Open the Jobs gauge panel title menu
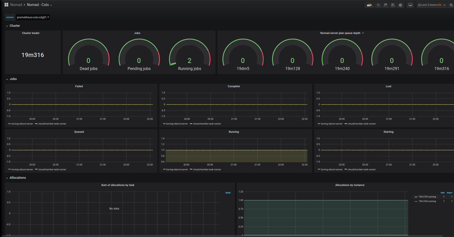The height and width of the screenshot is (237, 454). coord(137,33)
